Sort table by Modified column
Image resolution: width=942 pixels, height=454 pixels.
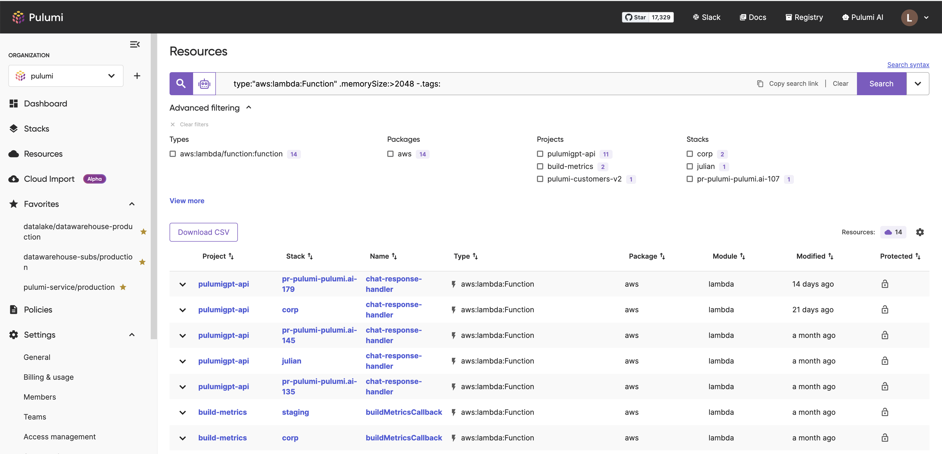tap(815, 256)
